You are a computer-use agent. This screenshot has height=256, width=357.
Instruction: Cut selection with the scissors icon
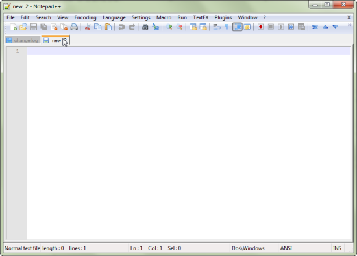[x=88, y=27]
